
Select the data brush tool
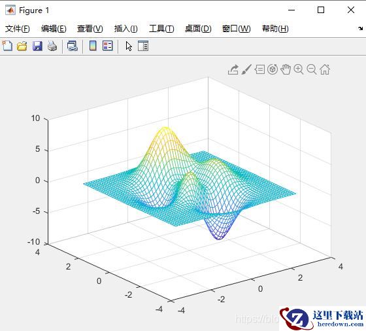(x=246, y=69)
